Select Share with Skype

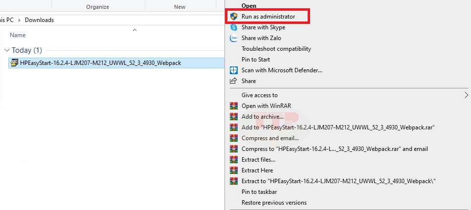pos(263,27)
